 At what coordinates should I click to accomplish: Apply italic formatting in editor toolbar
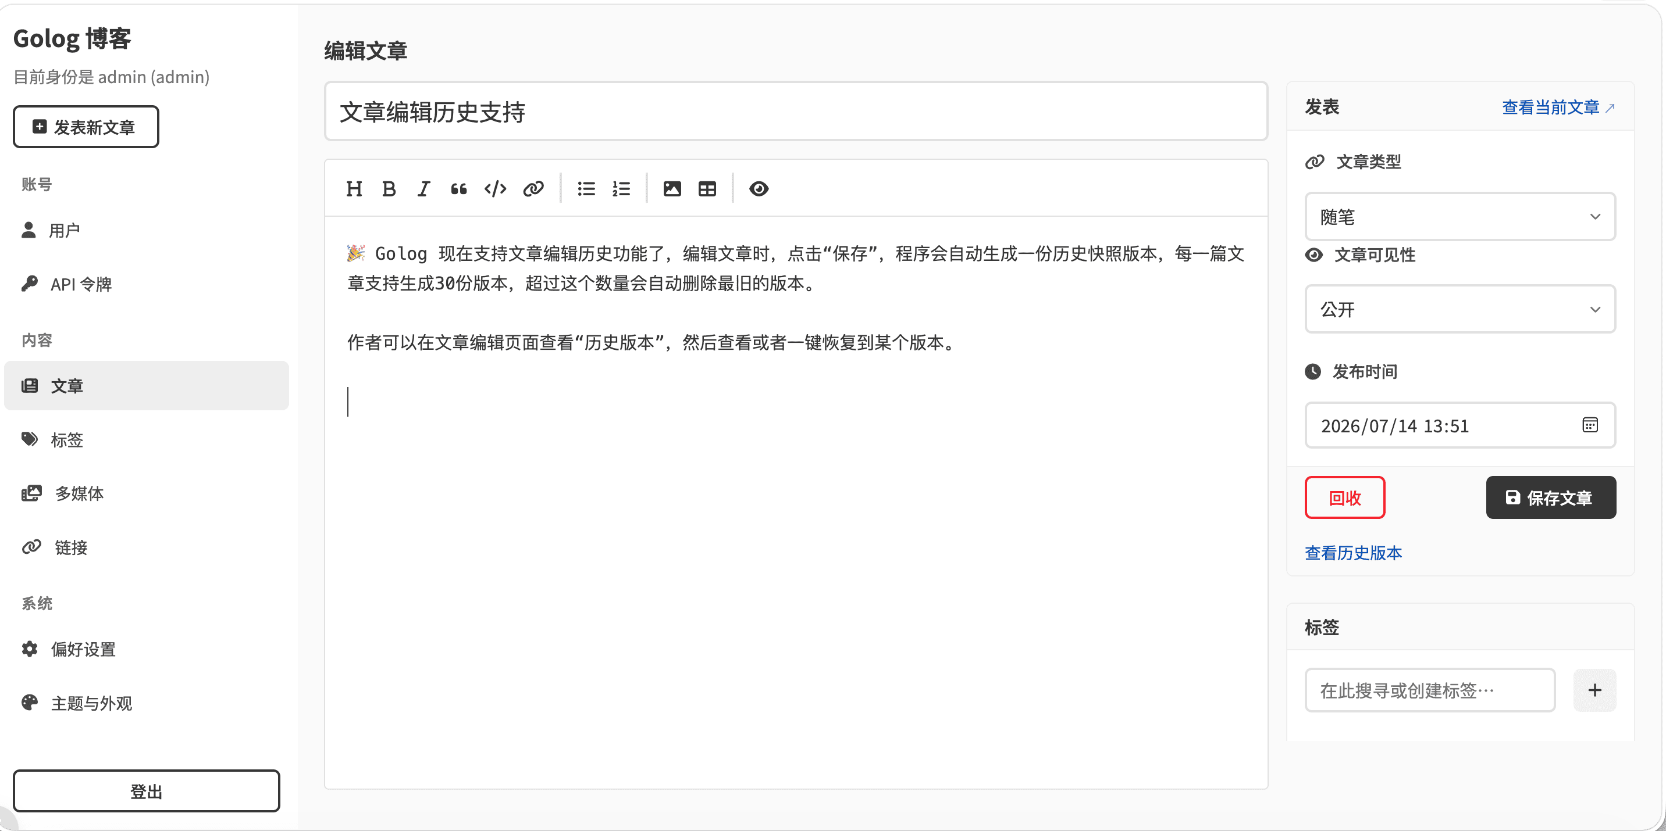[x=423, y=189]
